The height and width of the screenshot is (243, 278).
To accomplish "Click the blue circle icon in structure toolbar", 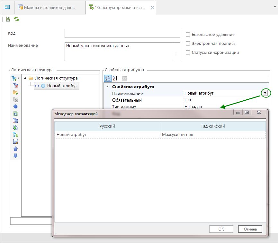I will 15,106.
